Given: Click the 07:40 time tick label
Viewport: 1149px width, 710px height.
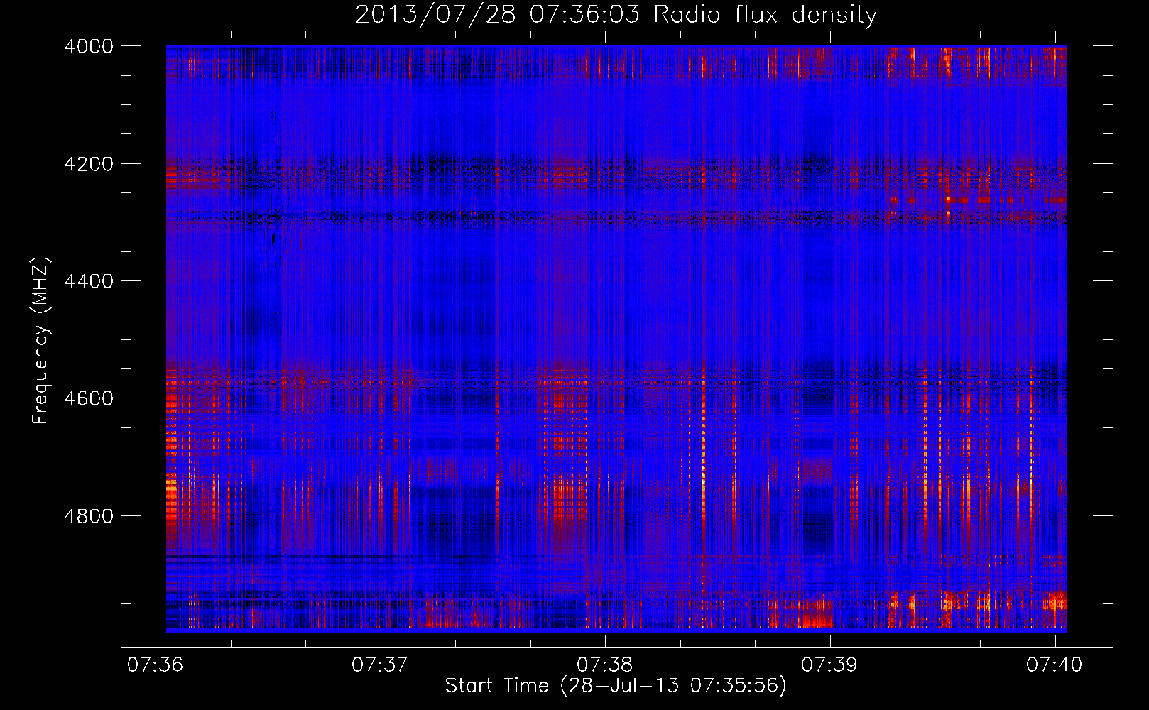Looking at the screenshot, I should point(1054,665).
